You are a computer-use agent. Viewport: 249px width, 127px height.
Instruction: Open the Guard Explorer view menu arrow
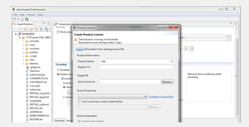(50, 29)
